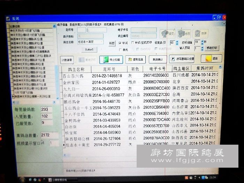Select race 10月7日家飞扫描
The height and width of the screenshot is (183, 244).
(x=24, y=92)
